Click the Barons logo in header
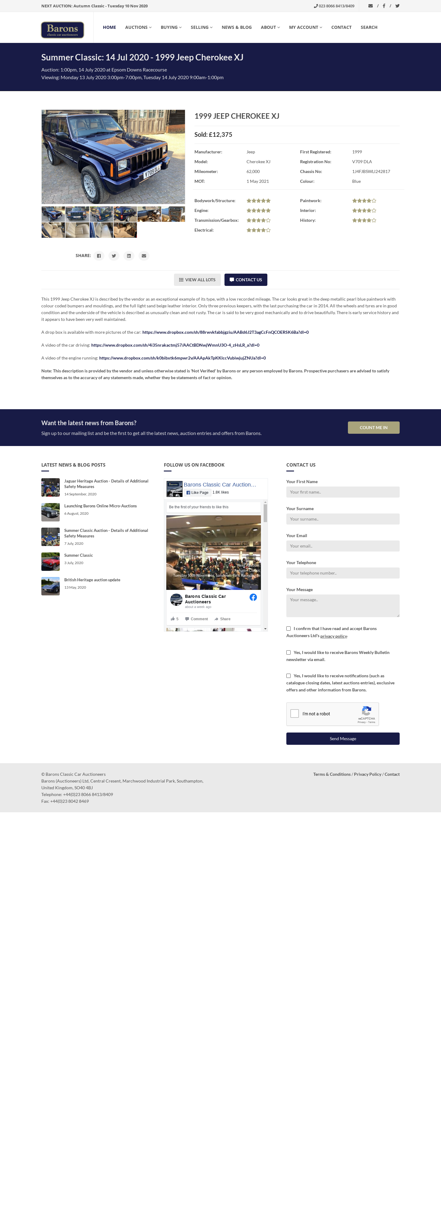The image size is (441, 1227). click(62, 29)
